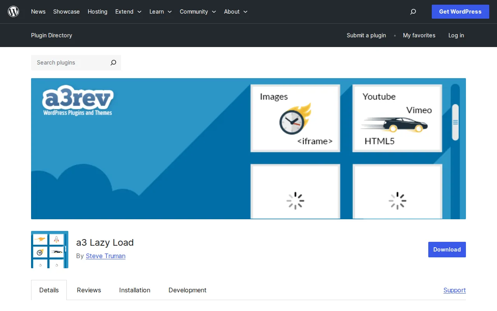Navigate to the Plugin Directory
Screen dimensions: 497x311
[x=51, y=35]
